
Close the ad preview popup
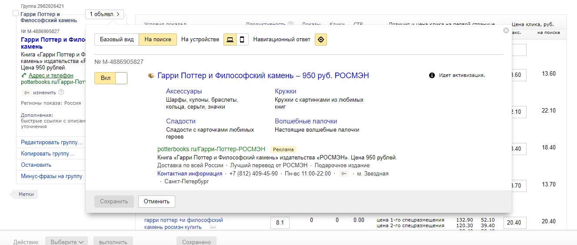point(506,30)
